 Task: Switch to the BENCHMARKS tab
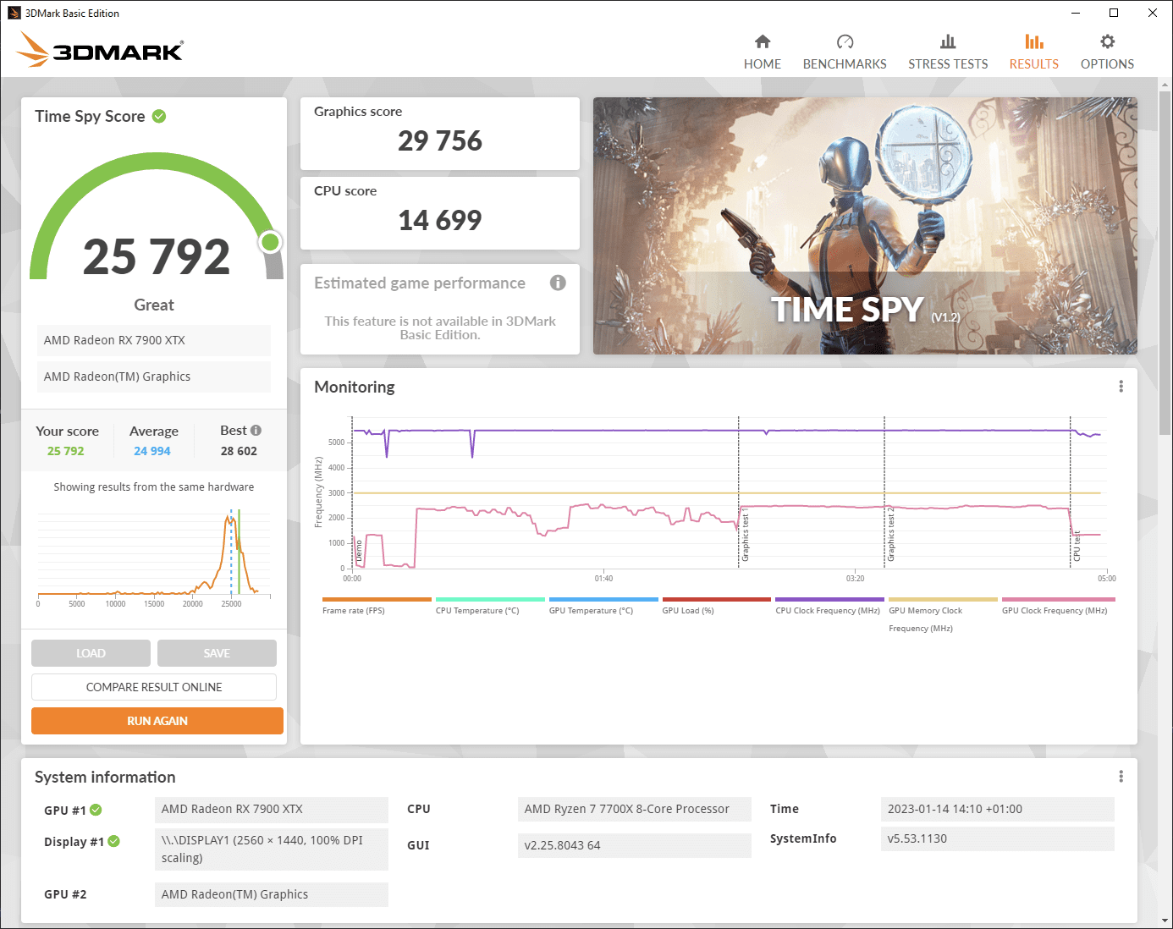pyautogui.click(x=845, y=64)
